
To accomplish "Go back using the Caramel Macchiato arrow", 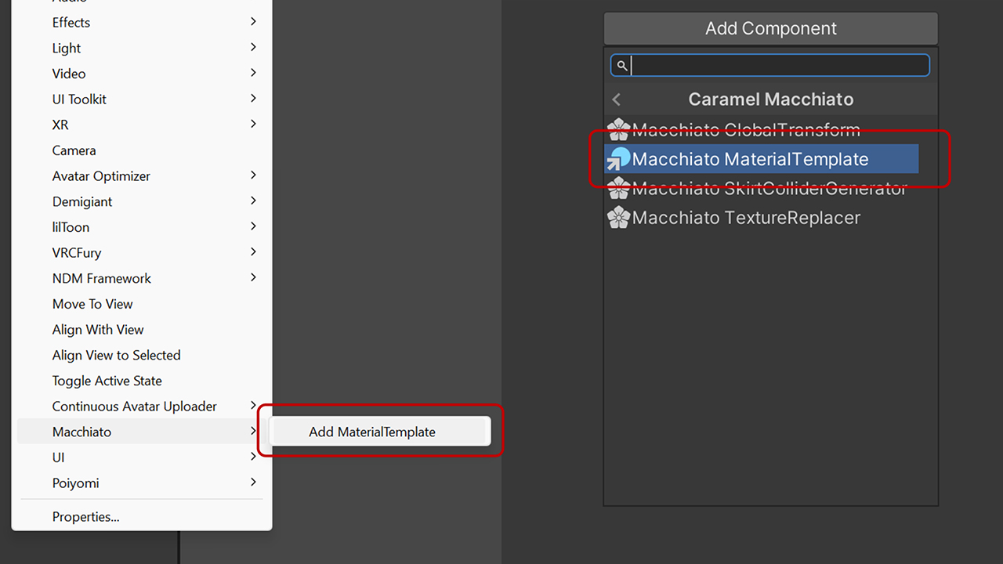I will pos(617,99).
